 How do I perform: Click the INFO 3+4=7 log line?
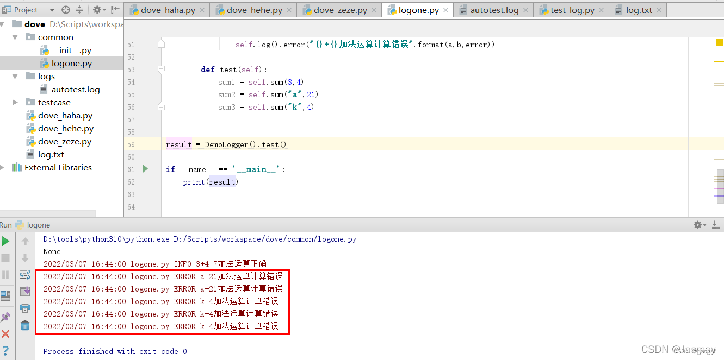point(155,264)
